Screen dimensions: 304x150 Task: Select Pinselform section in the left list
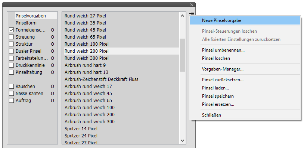pos(26,23)
